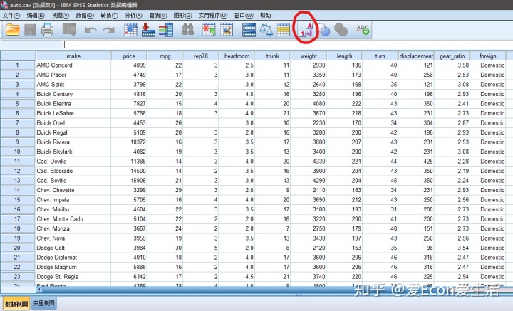Open Use Variable Sets with the overlapping circles icon
This screenshot has width=513, height=311.
pyautogui.click(x=324, y=30)
